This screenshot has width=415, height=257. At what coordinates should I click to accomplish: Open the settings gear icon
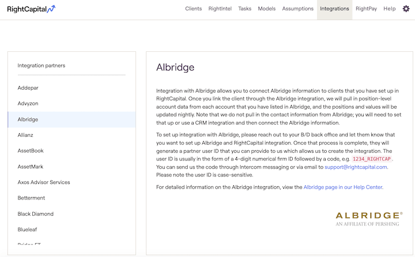click(406, 9)
